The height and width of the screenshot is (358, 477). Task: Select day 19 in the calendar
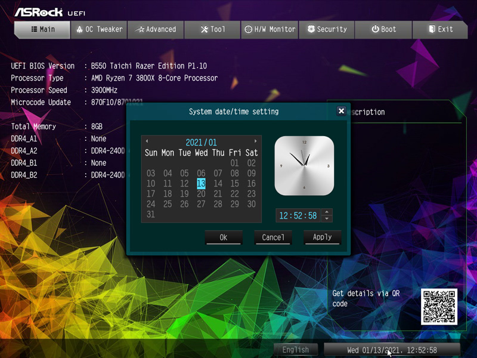click(184, 194)
